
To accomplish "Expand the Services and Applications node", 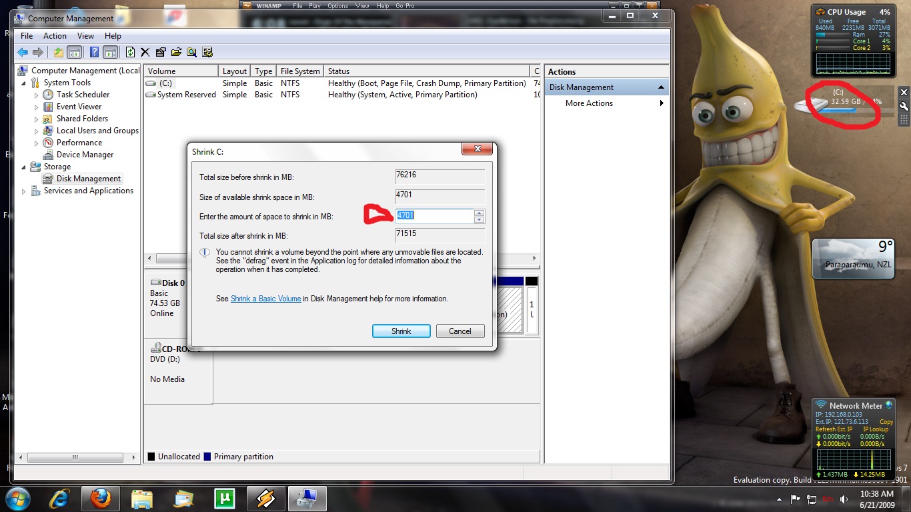I will pos(24,191).
